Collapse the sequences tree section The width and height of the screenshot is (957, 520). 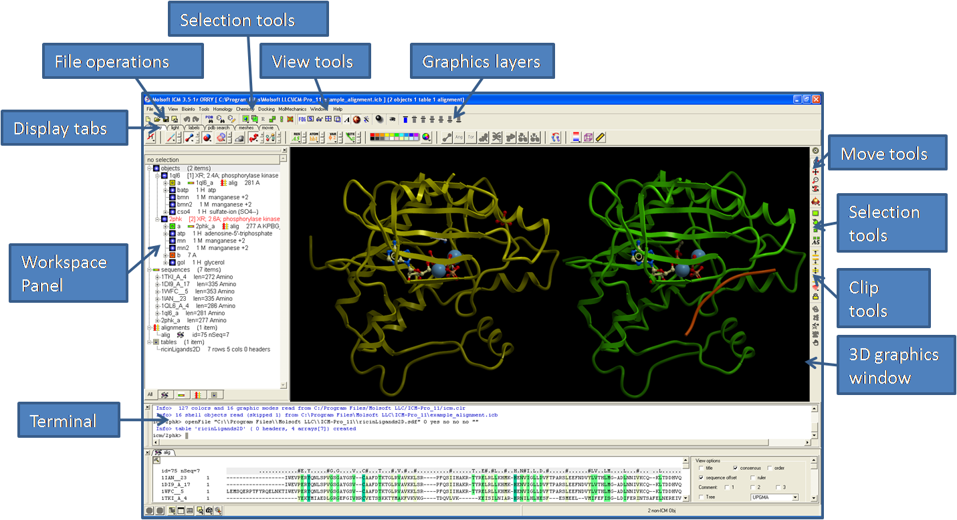[x=149, y=269]
